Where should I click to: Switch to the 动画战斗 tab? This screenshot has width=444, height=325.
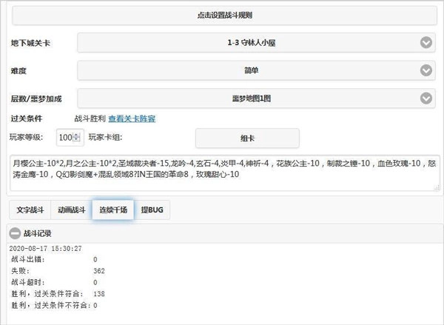70,210
